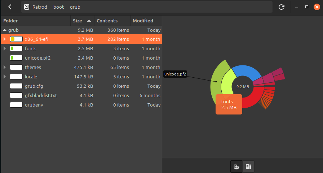Image resolution: width=323 pixels, height=173 pixels.
Task: Switch to rings chart view
Action: (236, 166)
